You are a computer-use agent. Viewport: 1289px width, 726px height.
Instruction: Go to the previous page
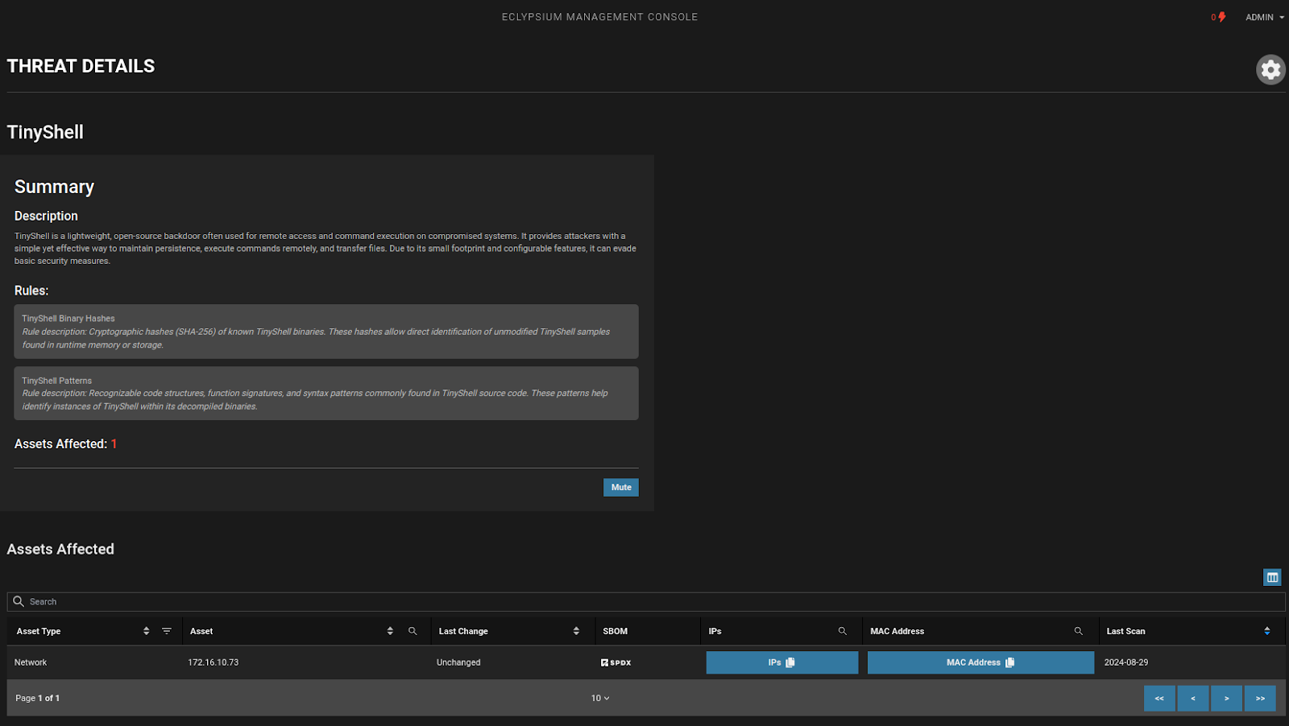[1193, 698]
